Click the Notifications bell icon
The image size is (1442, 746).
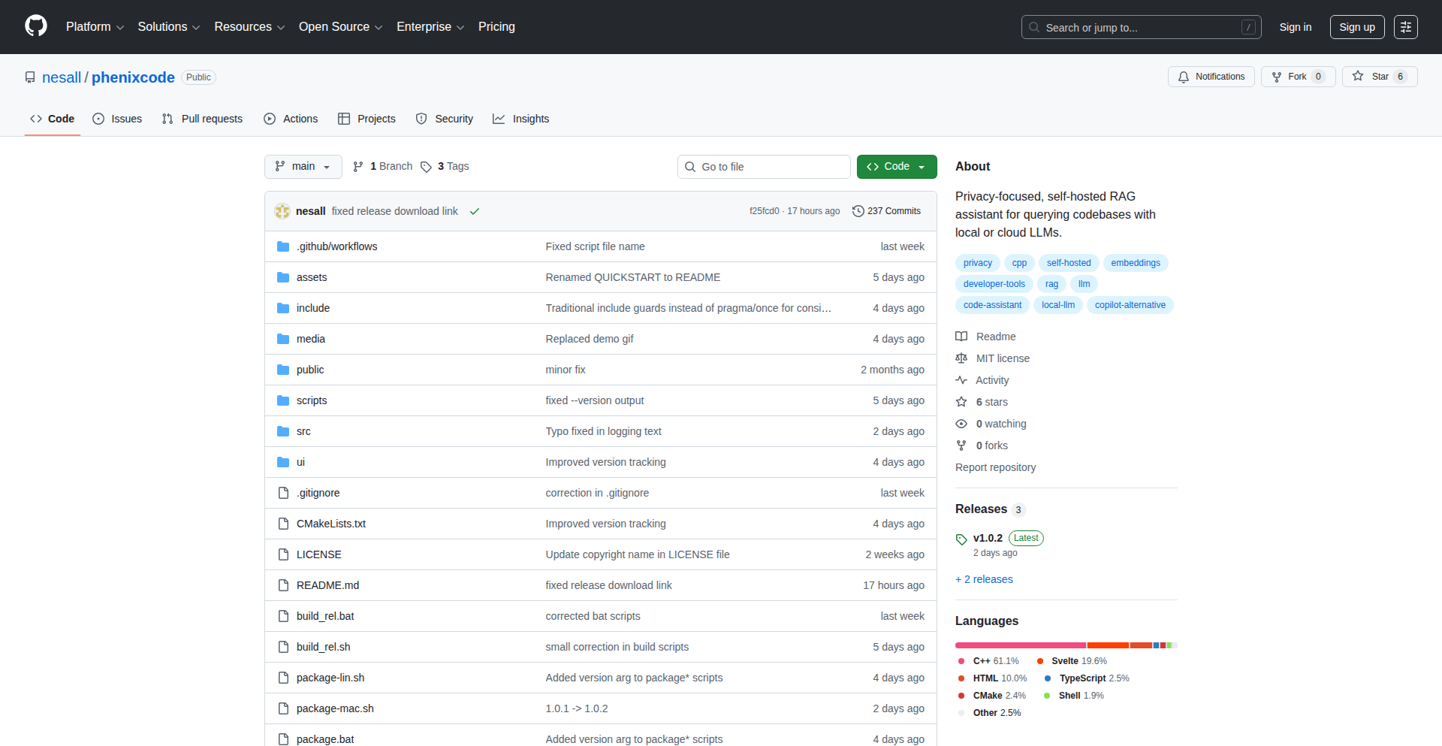pyautogui.click(x=1184, y=77)
